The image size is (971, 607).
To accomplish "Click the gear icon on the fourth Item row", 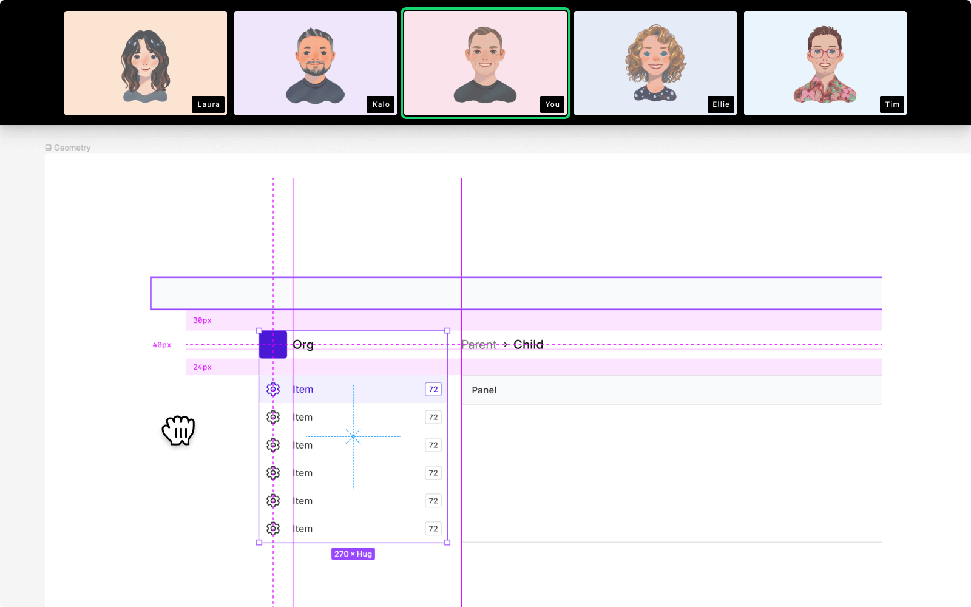I will (x=273, y=473).
